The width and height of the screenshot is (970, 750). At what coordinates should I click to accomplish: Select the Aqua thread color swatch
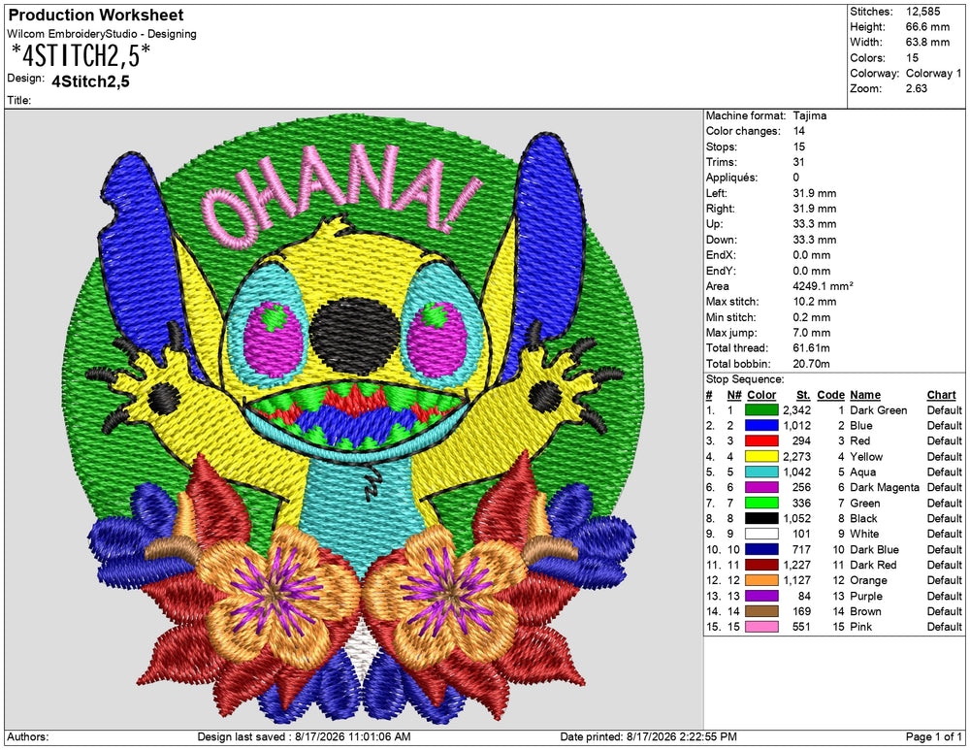pyautogui.click(x=761, y=473)
